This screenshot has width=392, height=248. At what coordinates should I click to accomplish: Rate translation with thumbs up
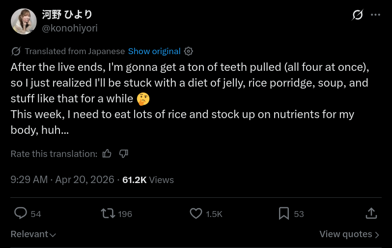(x=107, y=154)
